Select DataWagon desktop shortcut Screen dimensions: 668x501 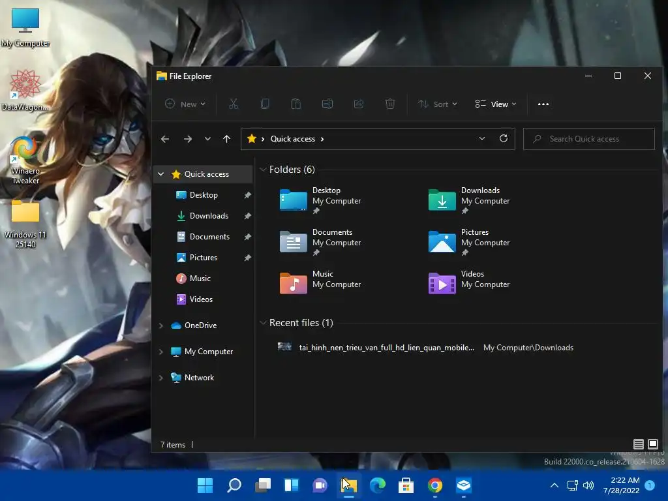pyautogui.click(x=25, y=90)
